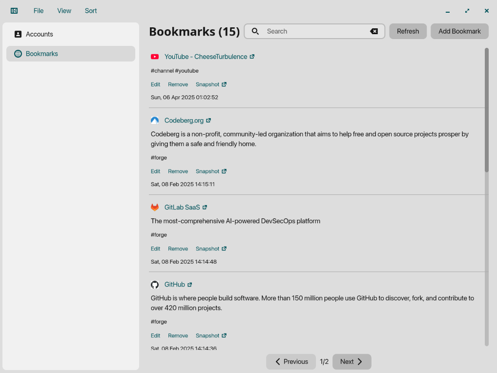Viewport: 497px width, 373px height.
Task: Click the YouTube favicon
Action: click(155, 57)
